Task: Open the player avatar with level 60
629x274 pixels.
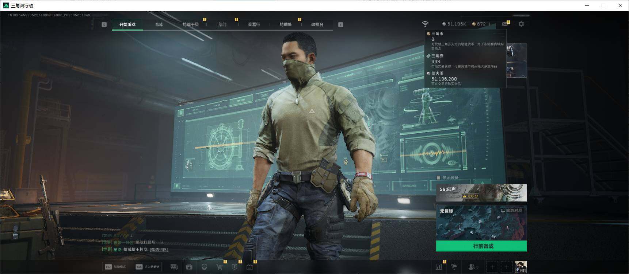Action: [521, 267]
